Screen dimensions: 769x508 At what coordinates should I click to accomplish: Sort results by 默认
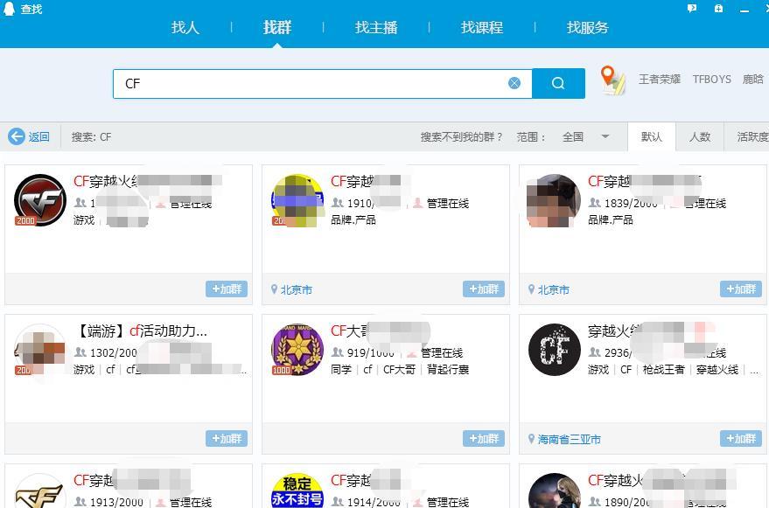coord(652,136)
